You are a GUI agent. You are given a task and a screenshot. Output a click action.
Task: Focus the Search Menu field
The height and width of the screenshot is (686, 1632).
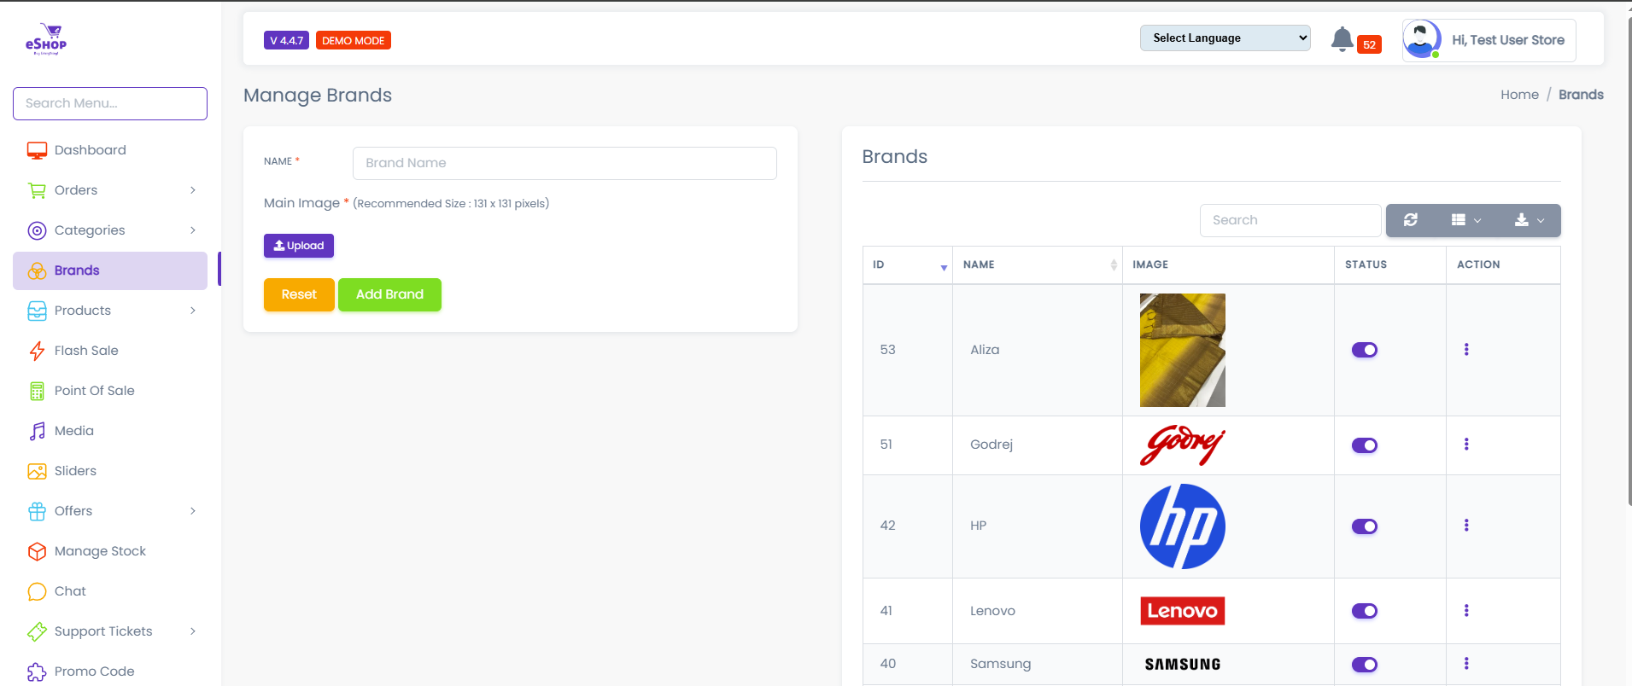pyautogui.click(x=110, y=103)
